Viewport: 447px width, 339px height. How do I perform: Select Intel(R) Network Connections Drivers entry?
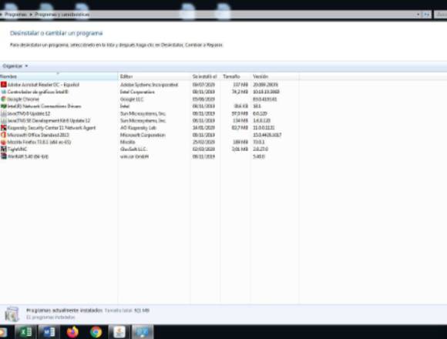(44, 106)
